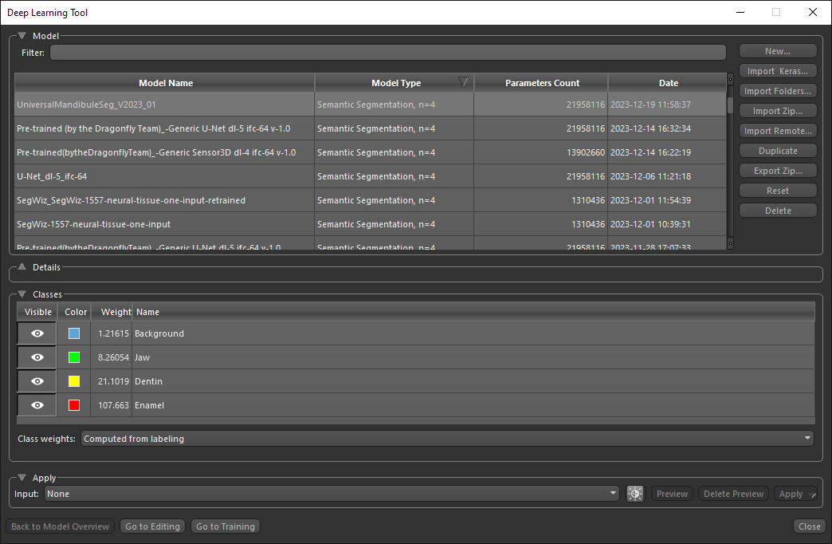Click the Model Type column filter icon

coord(463,82)
